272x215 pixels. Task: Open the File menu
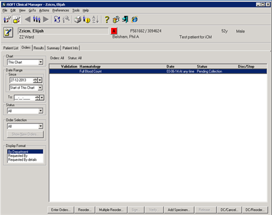coord(5,10)
